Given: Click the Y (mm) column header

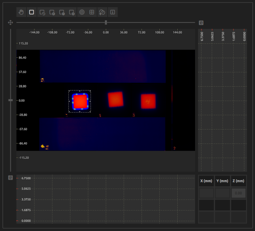Looking at the screenshot, I should [x=222, y=181].
